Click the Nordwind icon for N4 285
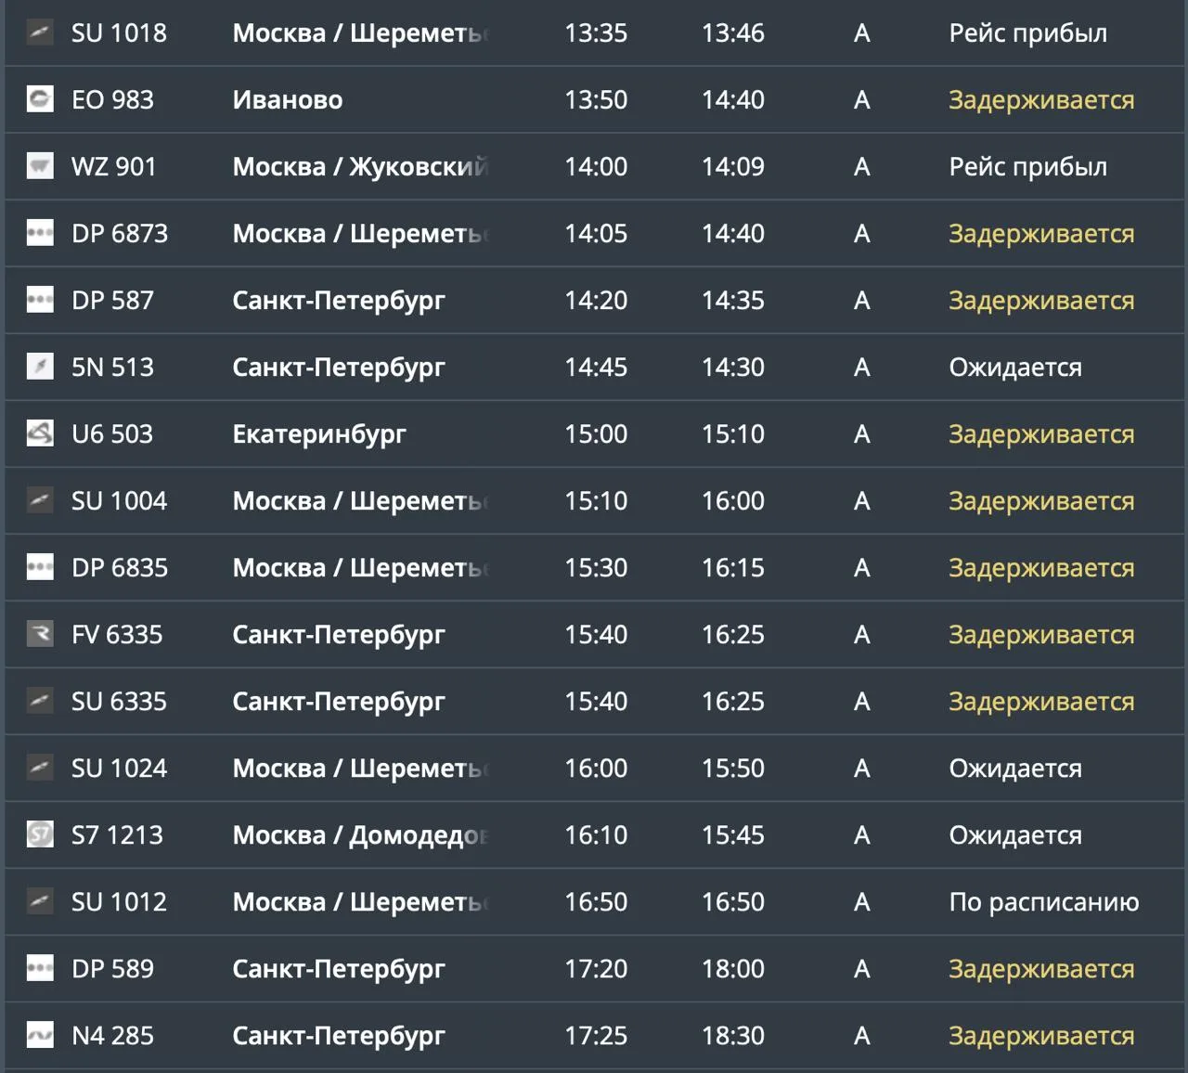The width and height of the screenshot is (1188, 1073). pos(40,1035)
